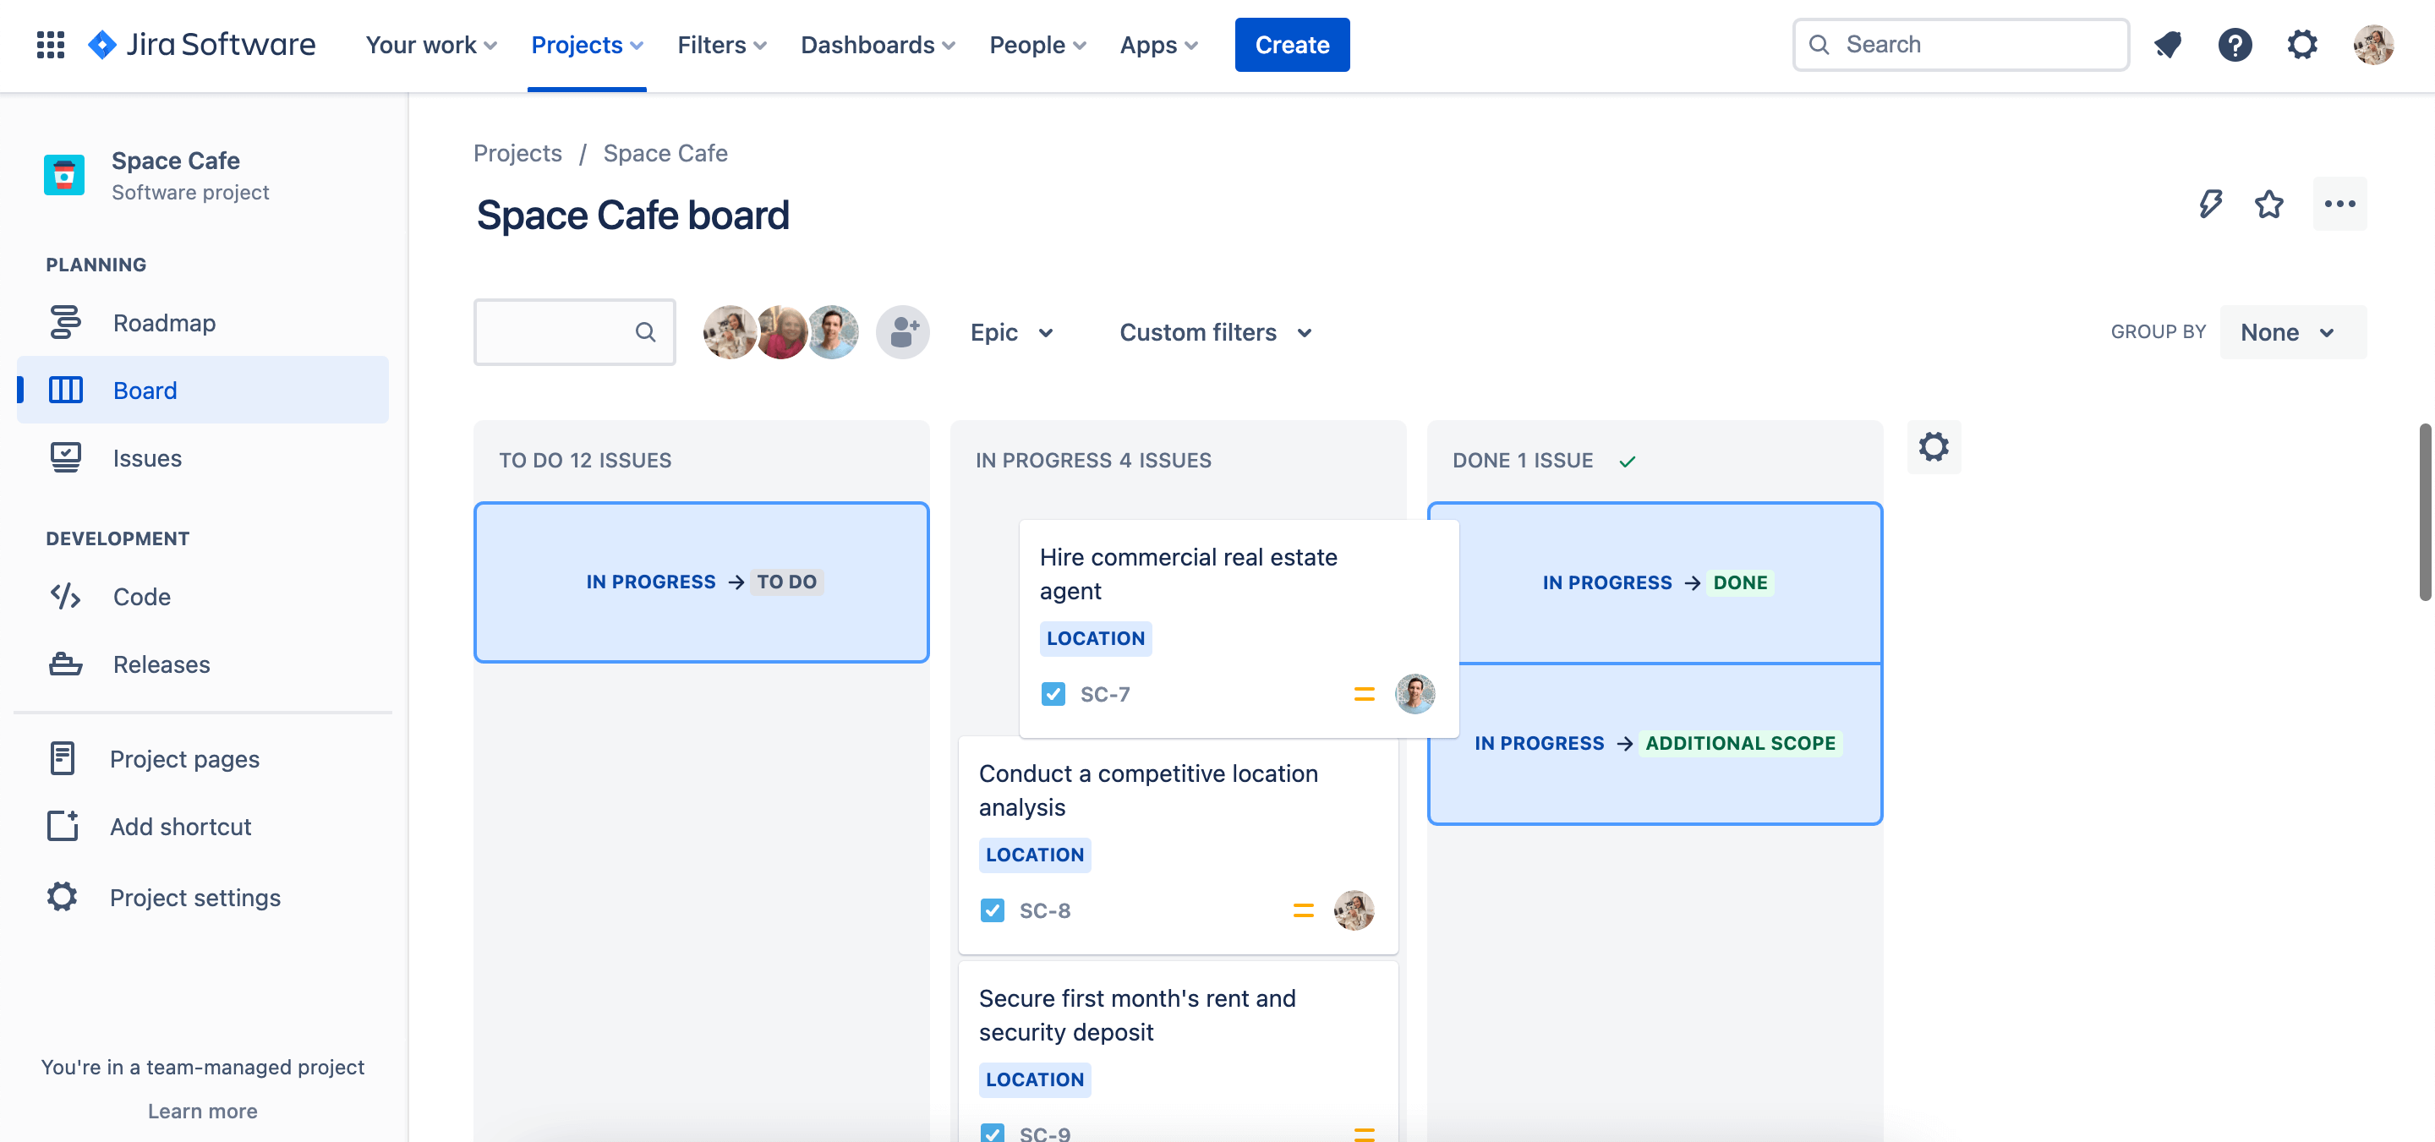Expand the Custom filters dropdown
The image size is (2435, 1142).
click(x=1217, y=331)
